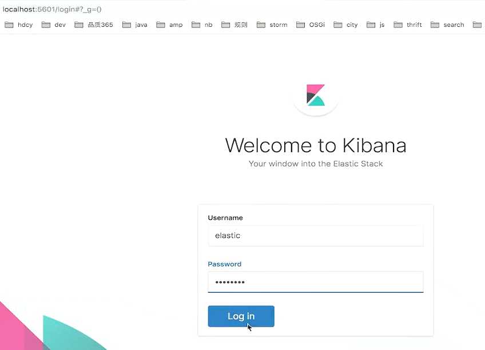485x350 pixels.
Task: Open the OSGi bookmark folder
Action: click(310, 25)
